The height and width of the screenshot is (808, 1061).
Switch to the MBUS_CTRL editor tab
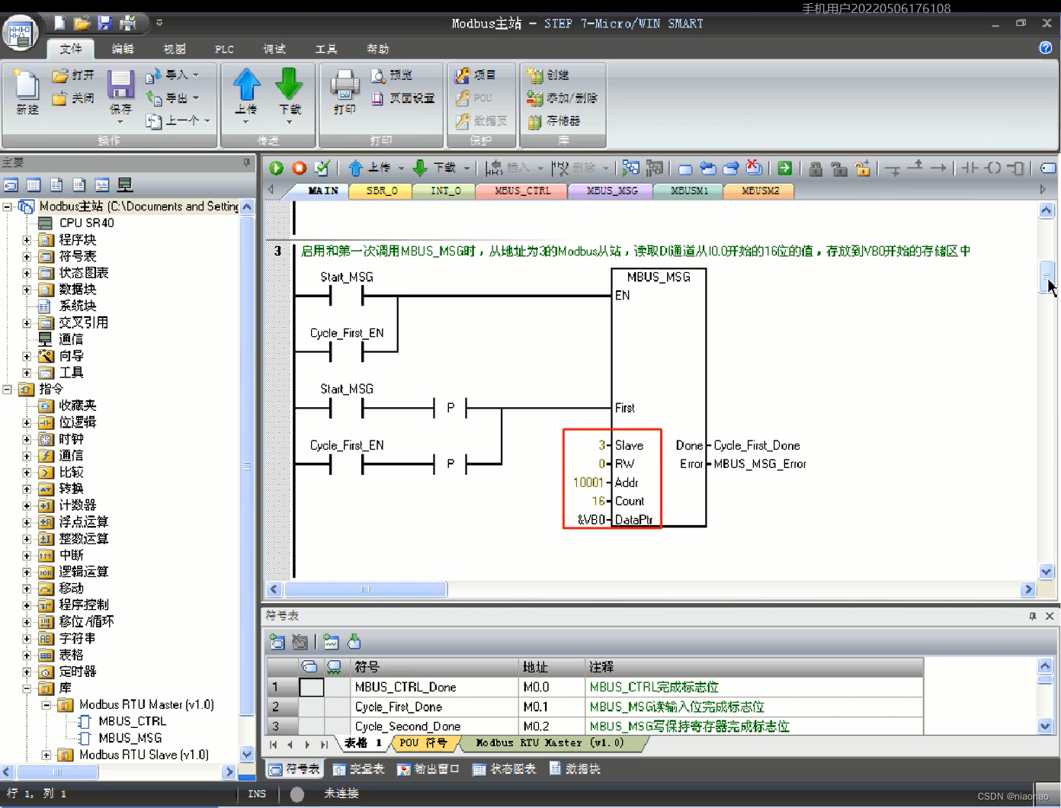[522, 191]
